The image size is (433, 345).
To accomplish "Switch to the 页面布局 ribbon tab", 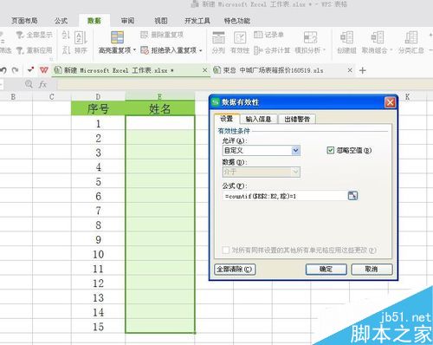I will [x=24, y=21].
